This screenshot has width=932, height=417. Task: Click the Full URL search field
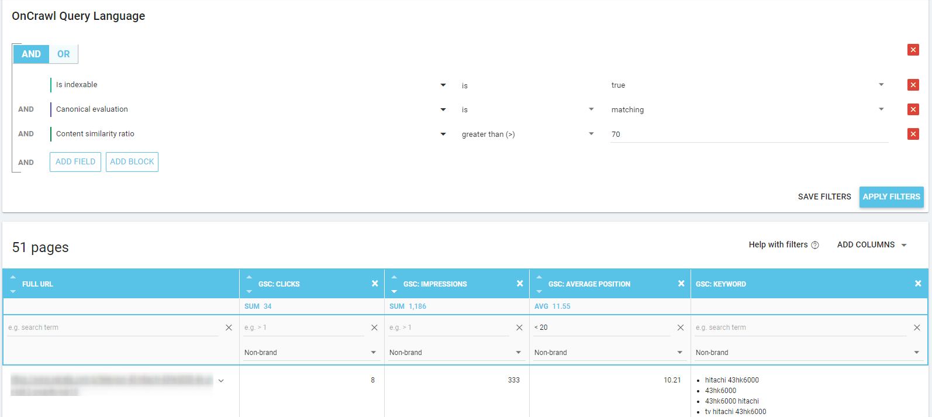[x=112, y=328]
